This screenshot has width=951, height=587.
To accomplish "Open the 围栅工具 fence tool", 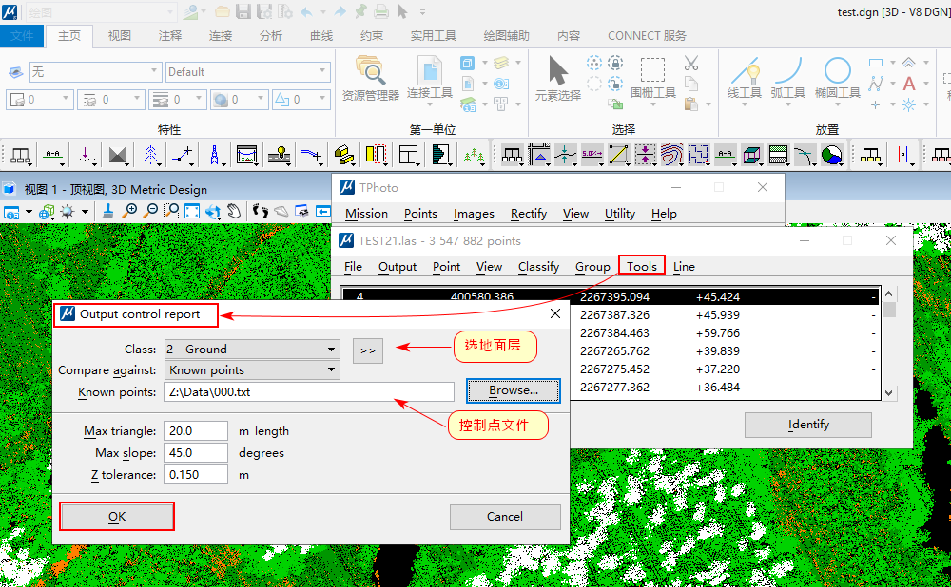I will (652, 78).
